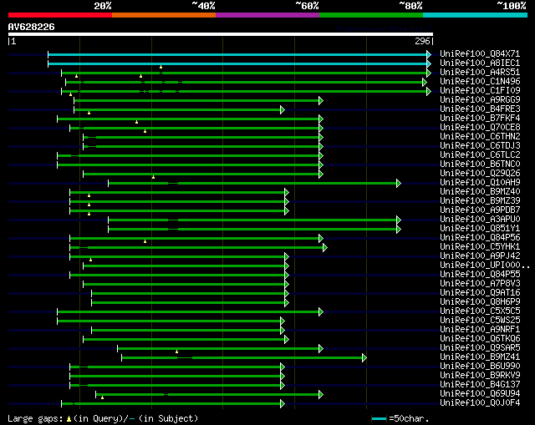535x425 pixels.
Task: Click the query end position 296 label
Action: tap(422, 41)
